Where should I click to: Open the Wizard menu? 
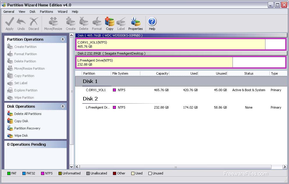coord(62,12)
